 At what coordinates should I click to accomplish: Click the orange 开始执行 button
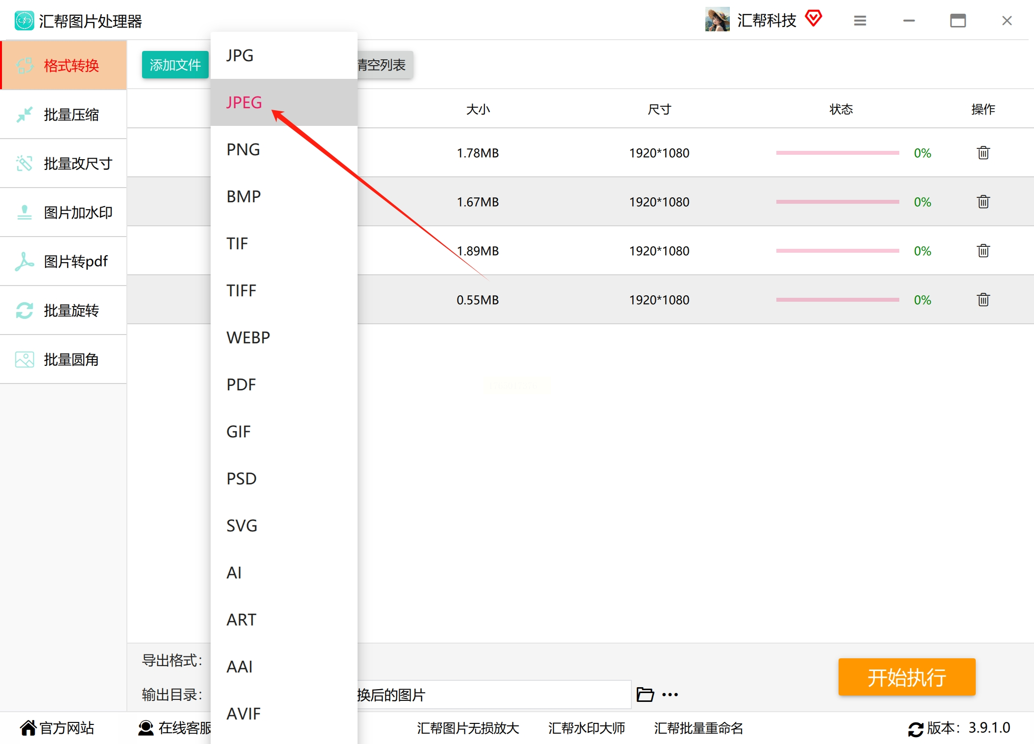pos(907,677)
